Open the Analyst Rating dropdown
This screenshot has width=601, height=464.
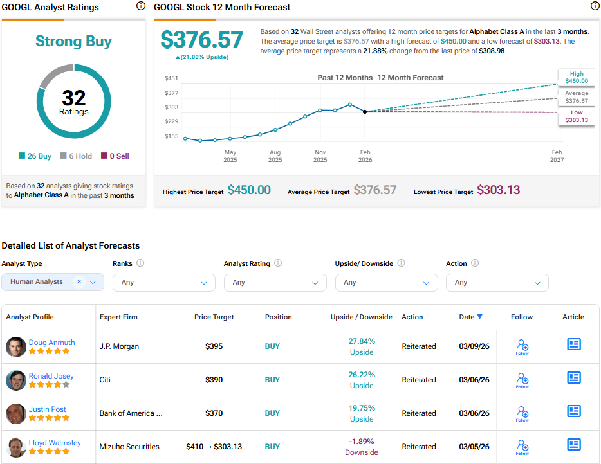pos(275,283)
